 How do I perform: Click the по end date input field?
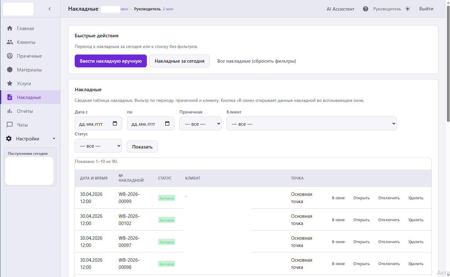coord(151,123)
